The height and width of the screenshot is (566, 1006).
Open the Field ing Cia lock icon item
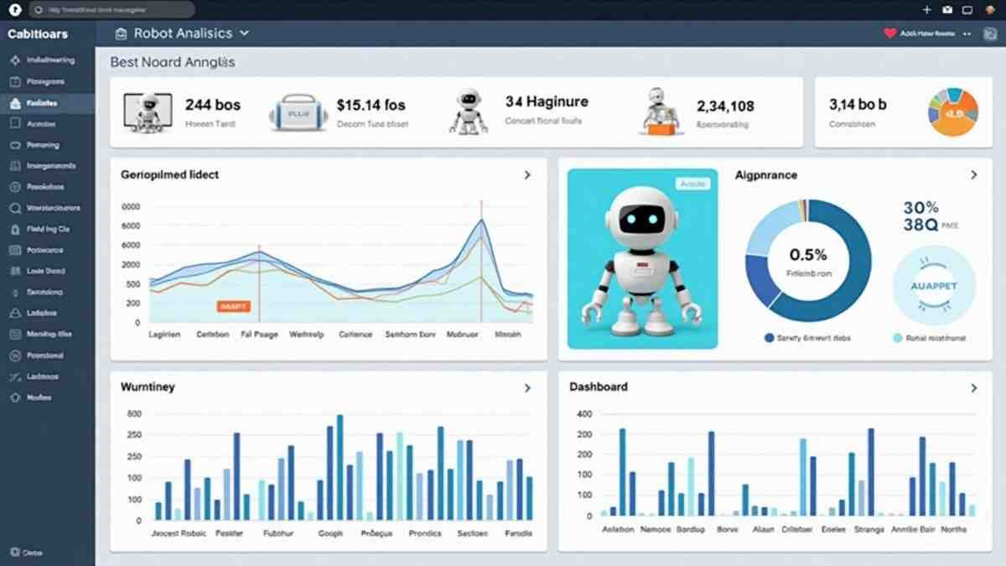click(47, 229)
